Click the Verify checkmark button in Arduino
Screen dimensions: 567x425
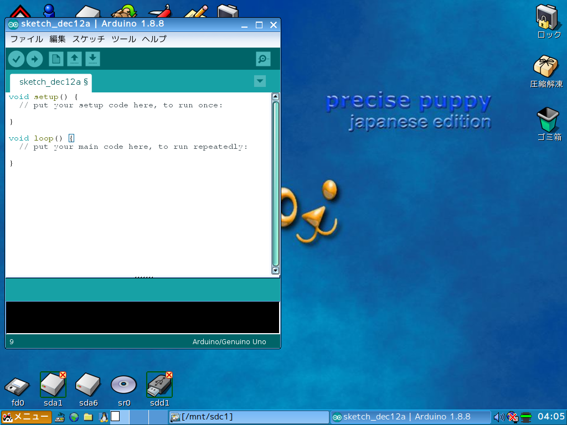pyautogui.click(x=16, y=59)
